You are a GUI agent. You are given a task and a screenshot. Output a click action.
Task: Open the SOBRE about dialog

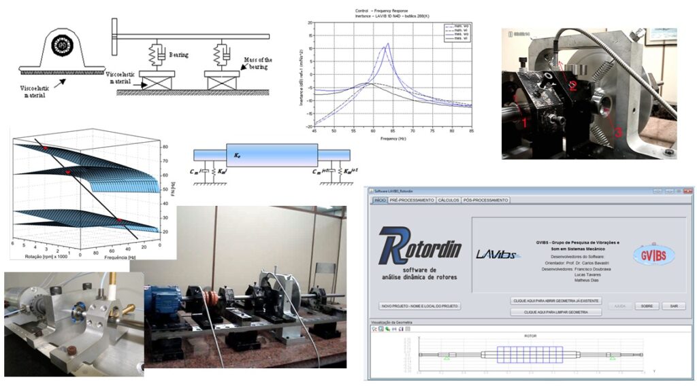pos(646,306)
